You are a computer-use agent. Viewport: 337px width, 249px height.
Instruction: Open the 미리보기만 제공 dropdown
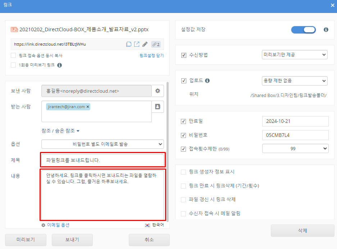(x=295, y=55)
